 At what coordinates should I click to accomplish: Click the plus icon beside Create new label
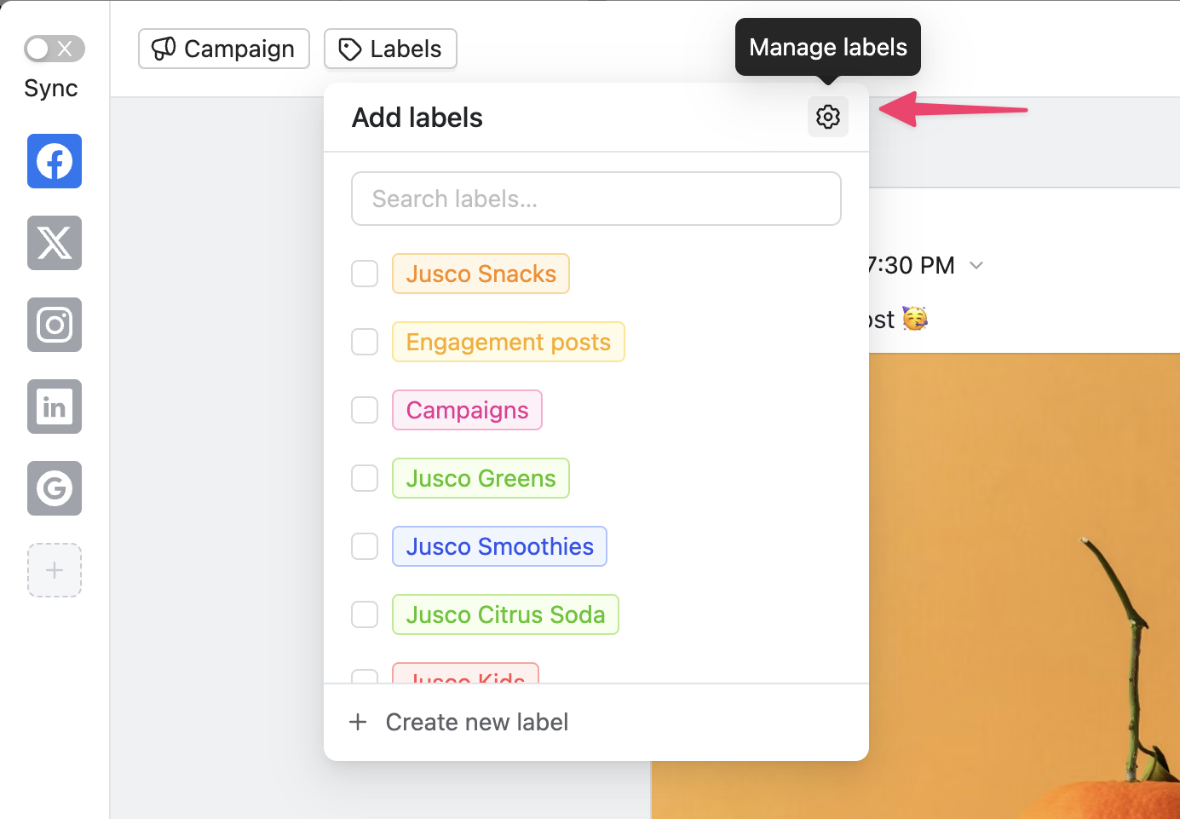[358, 722]
